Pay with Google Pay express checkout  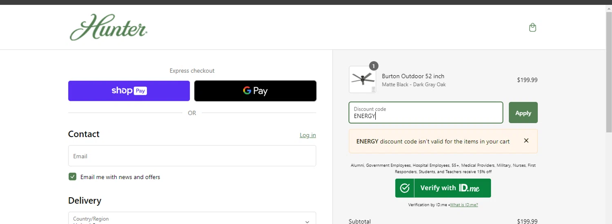click(255, 91)
